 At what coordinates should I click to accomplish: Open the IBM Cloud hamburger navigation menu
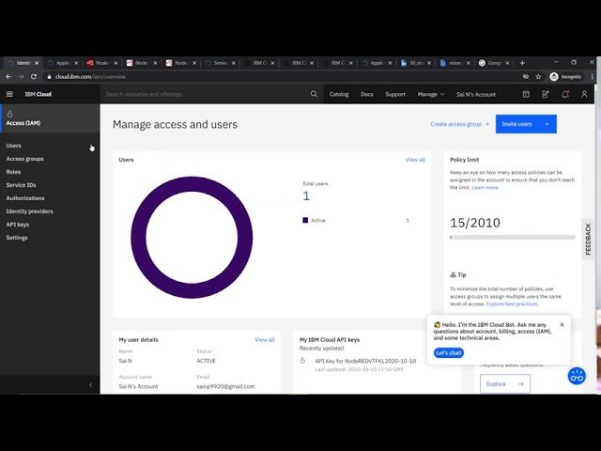9,94
